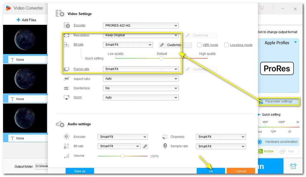The width and height of the screenshot is (306, 177).
Task: Click the Add Files button
Action: [26, 20]
